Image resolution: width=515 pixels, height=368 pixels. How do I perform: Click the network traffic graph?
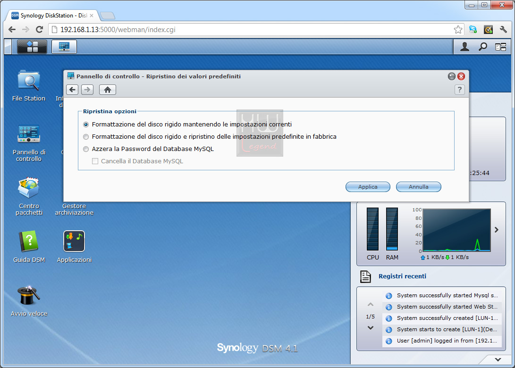[457, 230]
